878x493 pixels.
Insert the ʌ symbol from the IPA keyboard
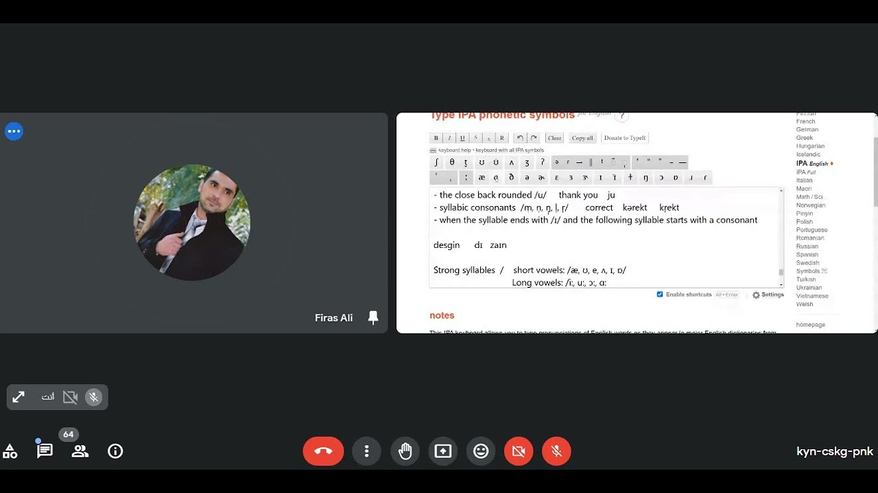(x=511, y=162)
